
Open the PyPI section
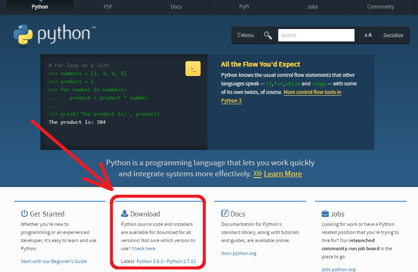coord(244,6)
